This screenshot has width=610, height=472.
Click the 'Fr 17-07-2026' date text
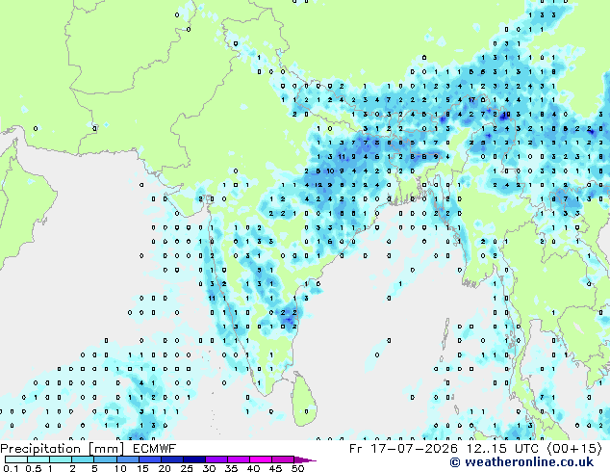(403, 449)
